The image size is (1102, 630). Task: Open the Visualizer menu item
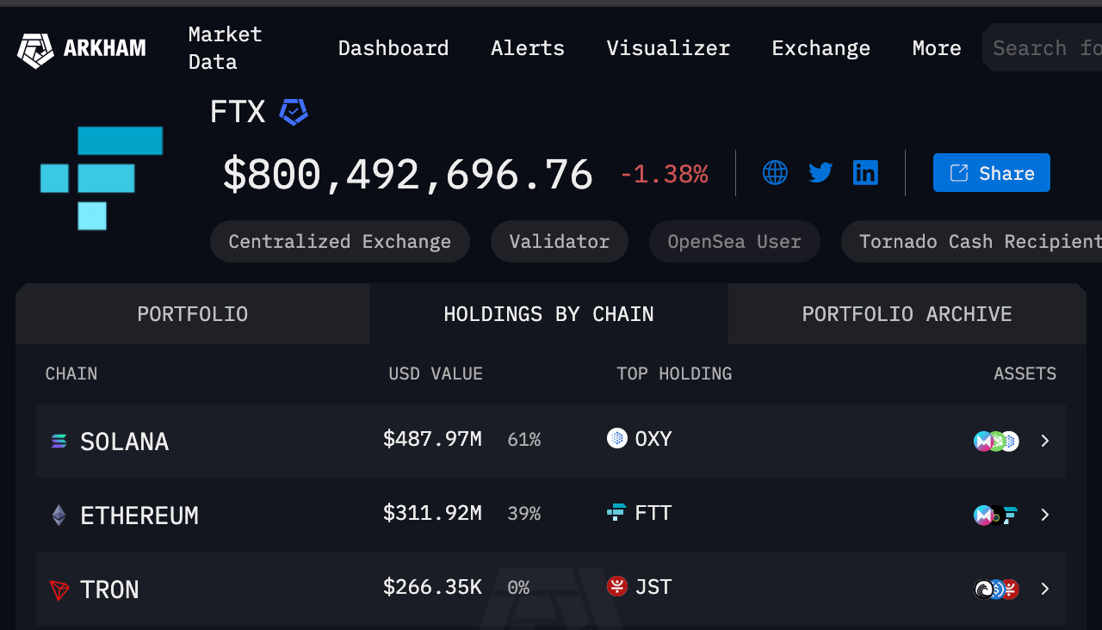pos(668,48)
